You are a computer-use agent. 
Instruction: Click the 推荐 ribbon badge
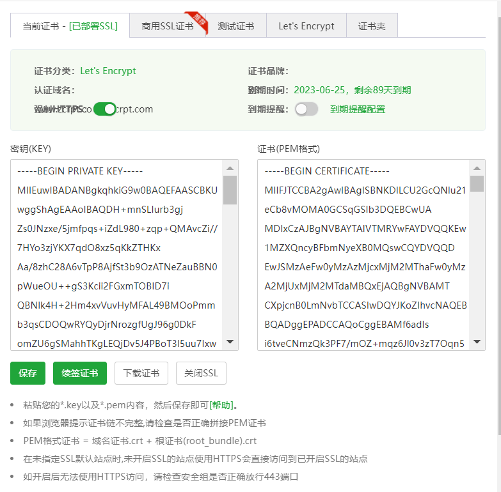[198, 21]
